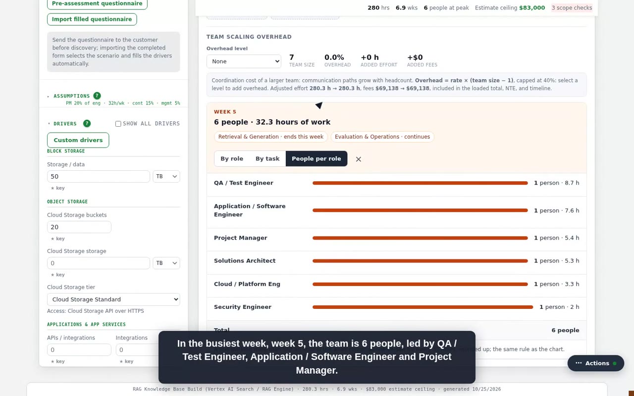
Task: Switch to the By task tab
Action: tap(267, 159)
